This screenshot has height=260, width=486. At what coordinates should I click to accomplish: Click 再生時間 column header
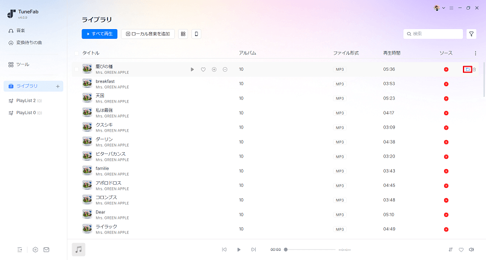pyautogui.click(x=392, y=53)
